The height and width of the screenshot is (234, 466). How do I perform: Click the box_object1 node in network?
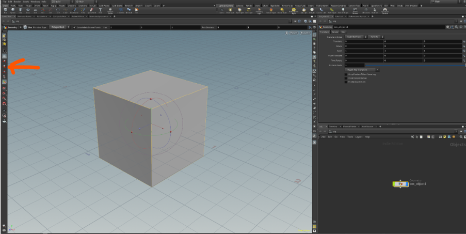tap(400, 183)
